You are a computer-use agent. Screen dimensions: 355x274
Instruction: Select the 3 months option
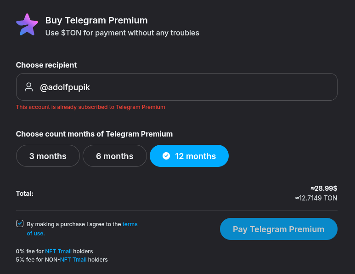48,156
